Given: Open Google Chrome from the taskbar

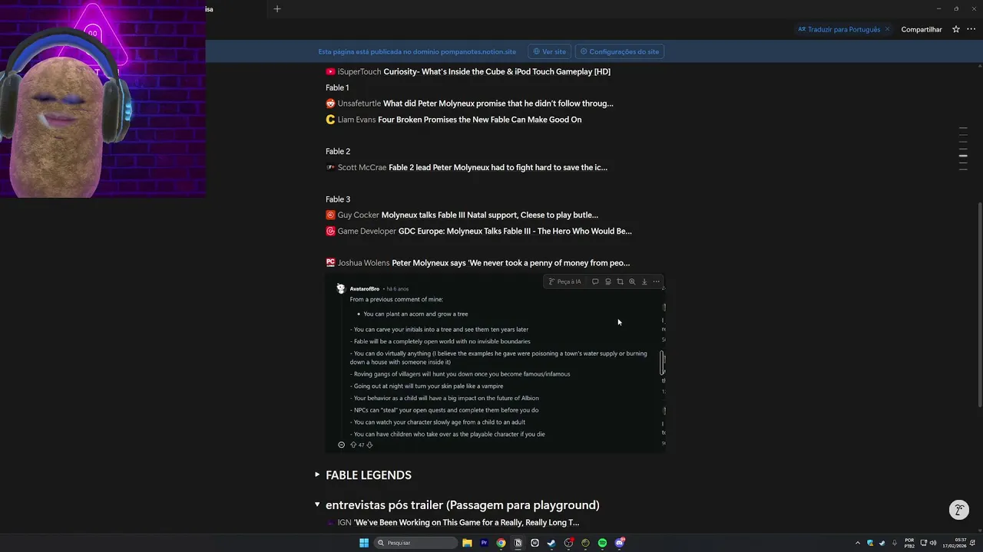Looking at the screenshot, I should [x=501, y=543].
